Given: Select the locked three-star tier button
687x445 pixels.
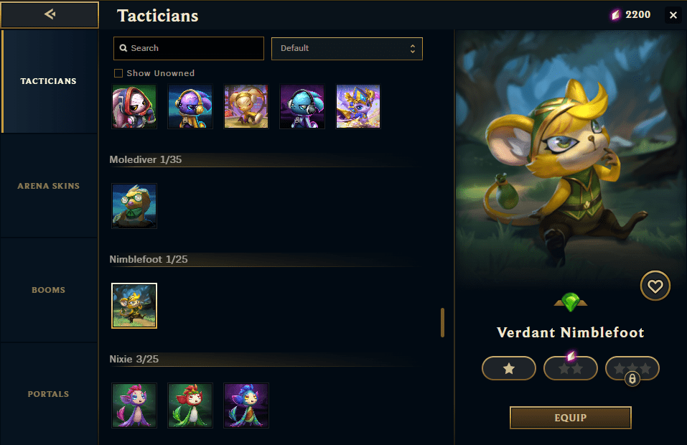Looking at the screenshot, I should point(632,368).
